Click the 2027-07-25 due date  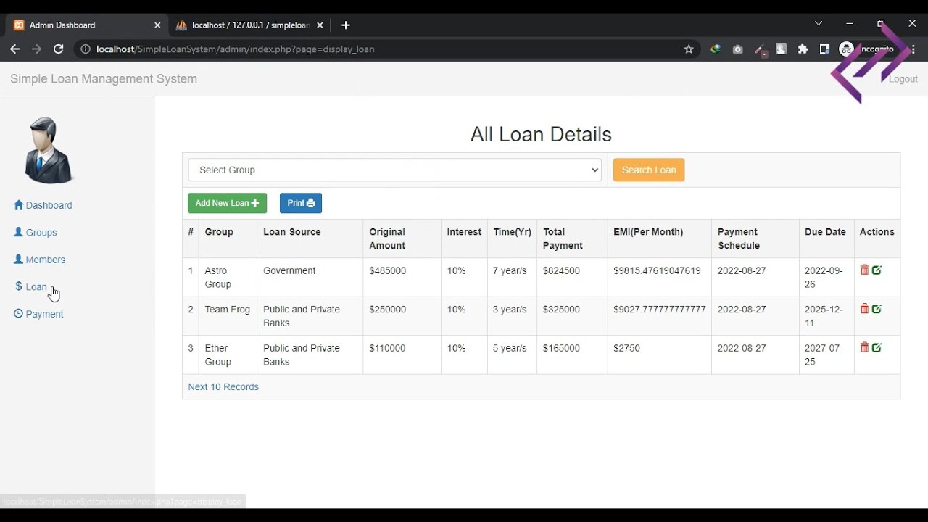pyautogui.click(x=824, y=355)
